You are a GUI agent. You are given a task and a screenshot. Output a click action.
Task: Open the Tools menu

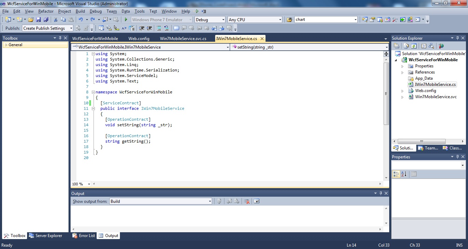pos(139,11)
